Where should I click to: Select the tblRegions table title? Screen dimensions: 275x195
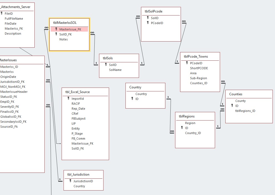186,116
